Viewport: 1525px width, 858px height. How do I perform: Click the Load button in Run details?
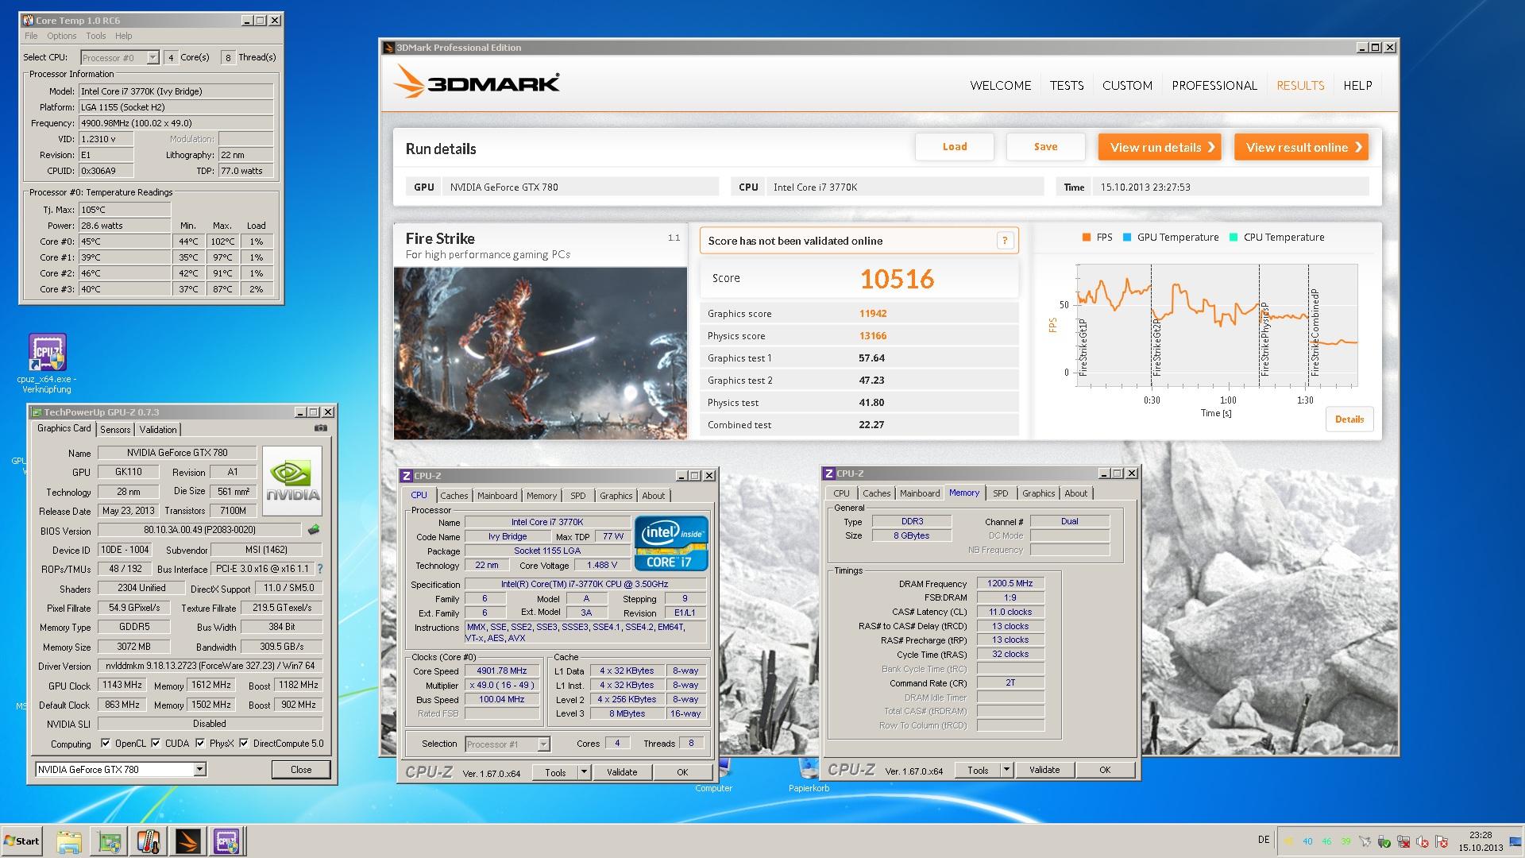pyautogui.click(x=955, y=147)
